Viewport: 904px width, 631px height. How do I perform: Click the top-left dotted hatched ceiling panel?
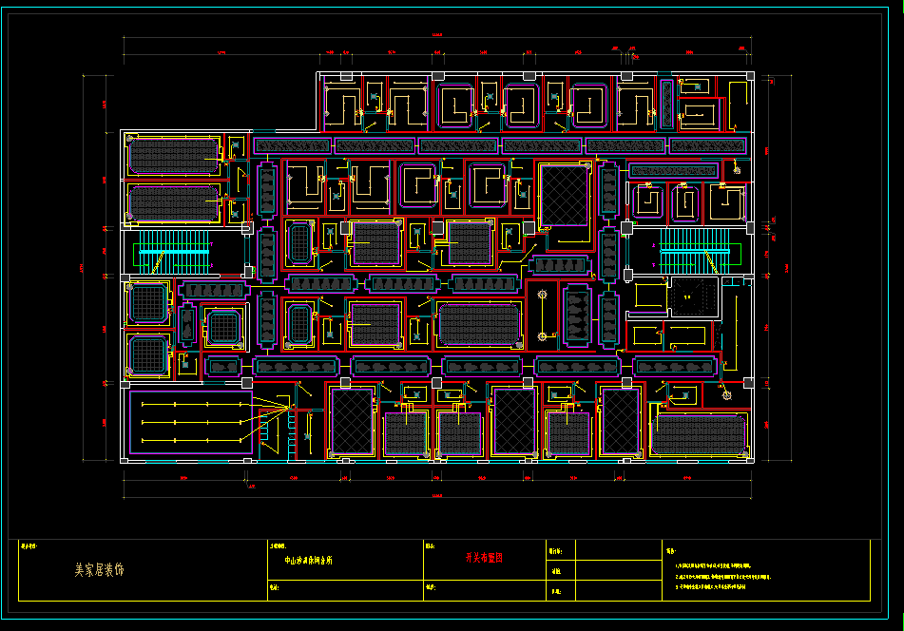pos(174,155)
